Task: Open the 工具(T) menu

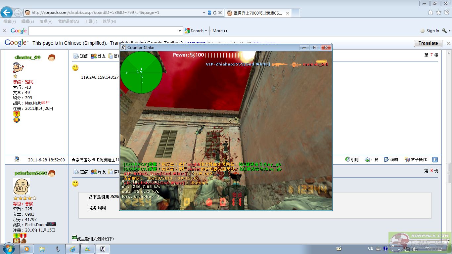Action: (91, 21)
